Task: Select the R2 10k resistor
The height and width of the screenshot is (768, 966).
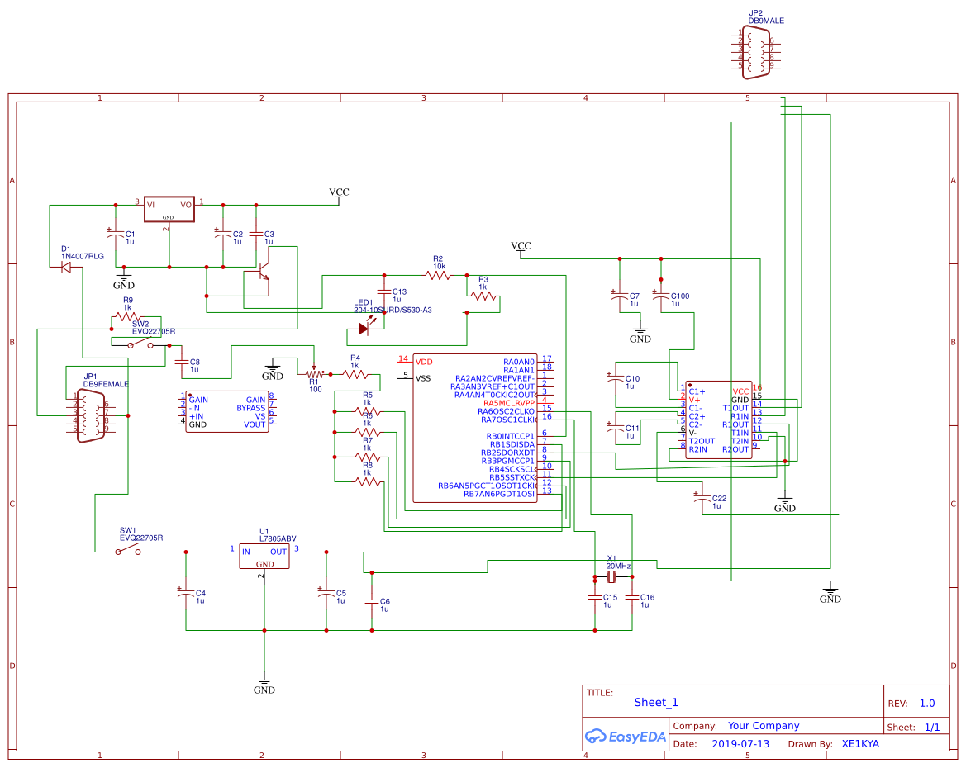Action: tap(438, 275)
